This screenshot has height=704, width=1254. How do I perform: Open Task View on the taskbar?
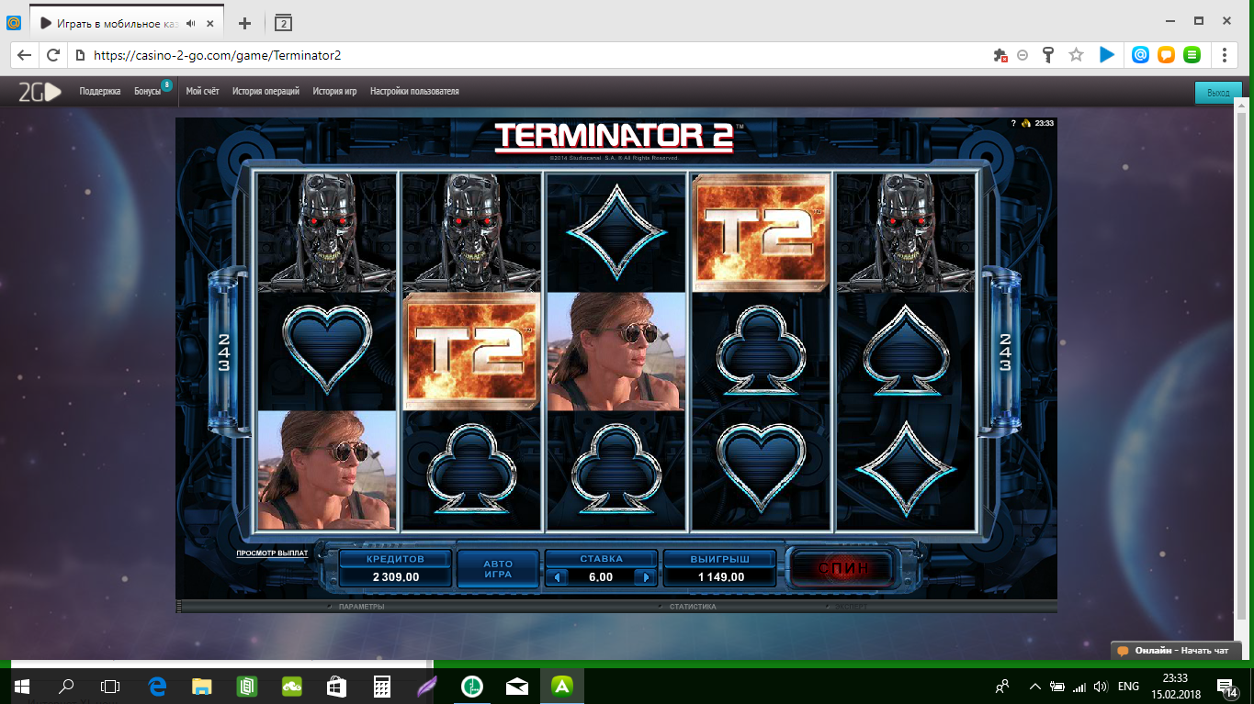[x=110, y=686]
